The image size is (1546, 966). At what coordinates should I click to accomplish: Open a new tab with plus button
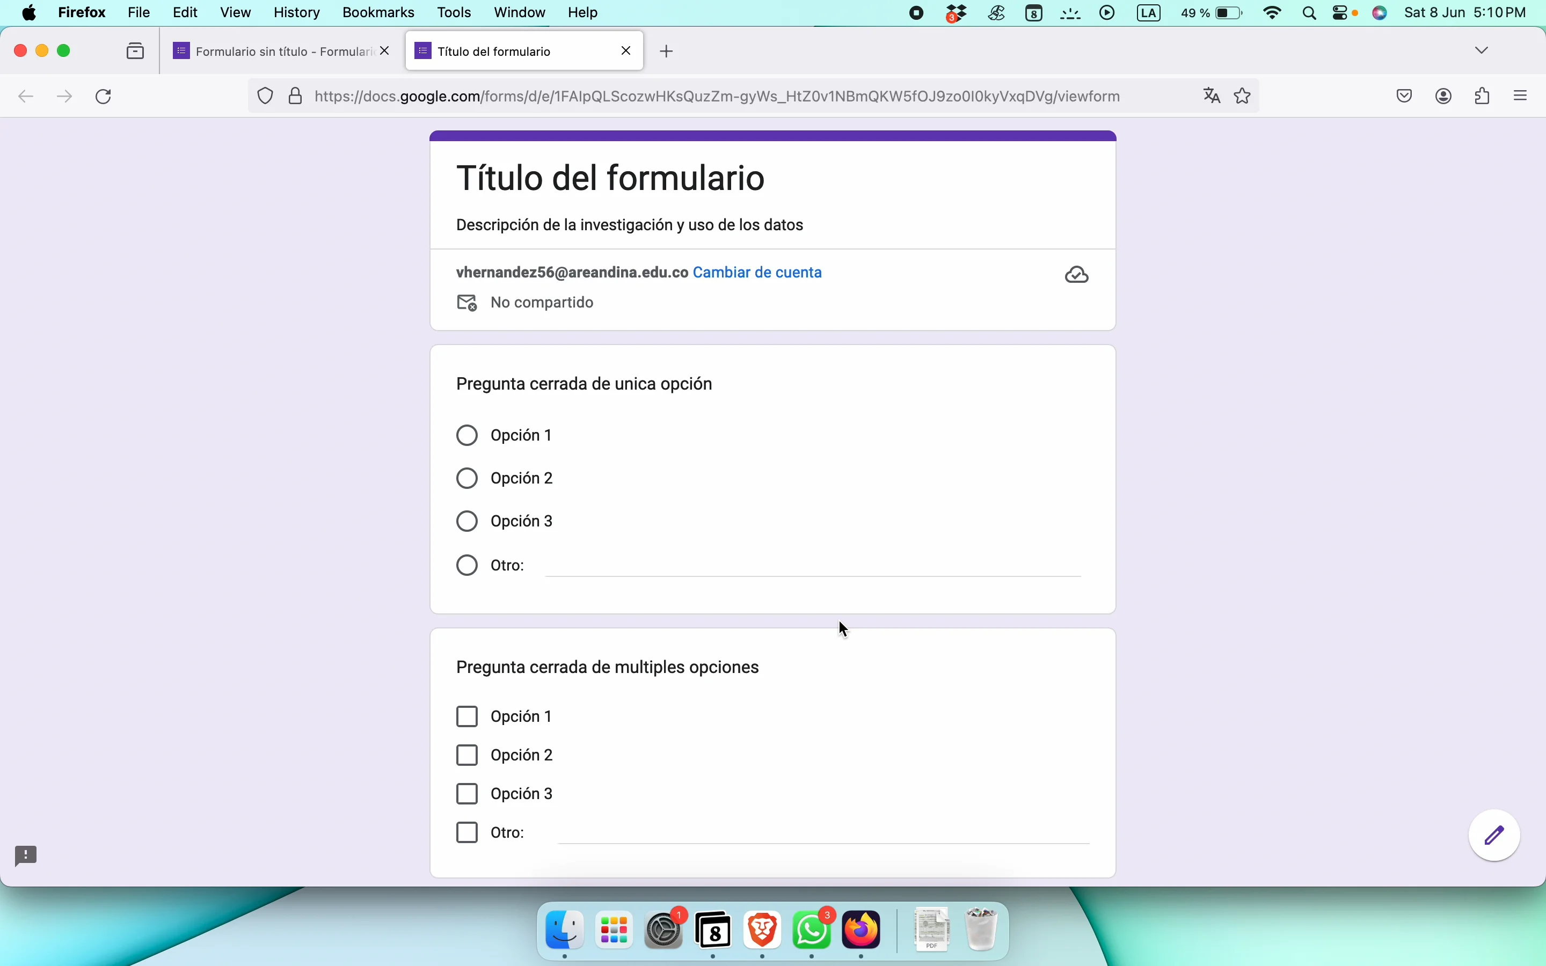click(667, 52)
